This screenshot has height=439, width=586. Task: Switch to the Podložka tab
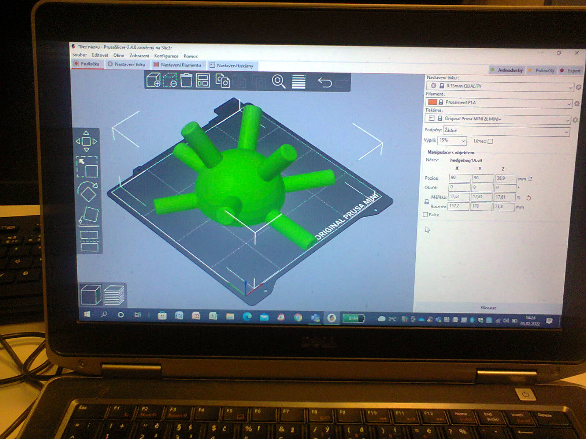pyautogui.click(x=87, y=64)
